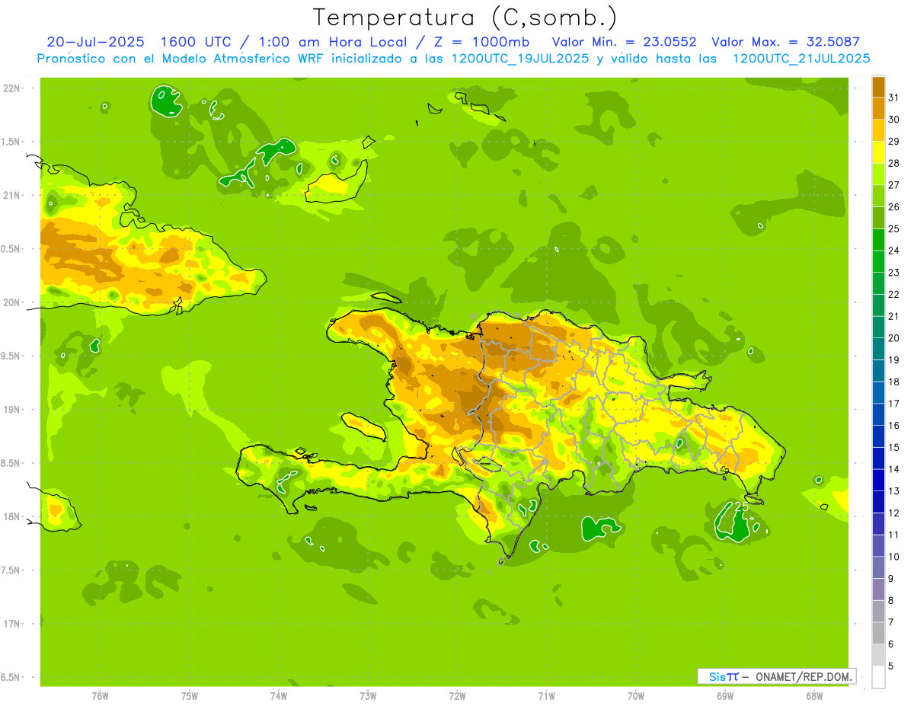Click the '69W' longitude axis label

point(724,697)
